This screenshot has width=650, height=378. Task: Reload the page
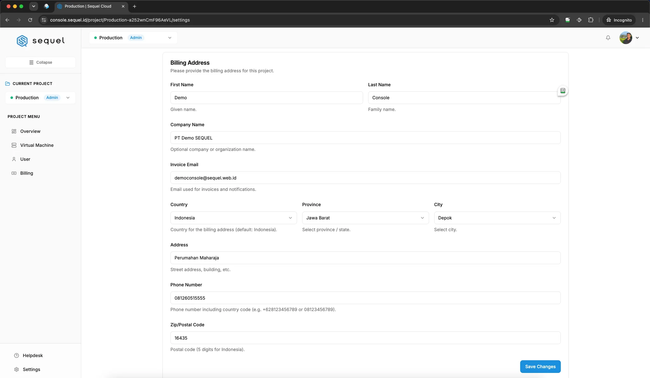click(x=30, y=20)
